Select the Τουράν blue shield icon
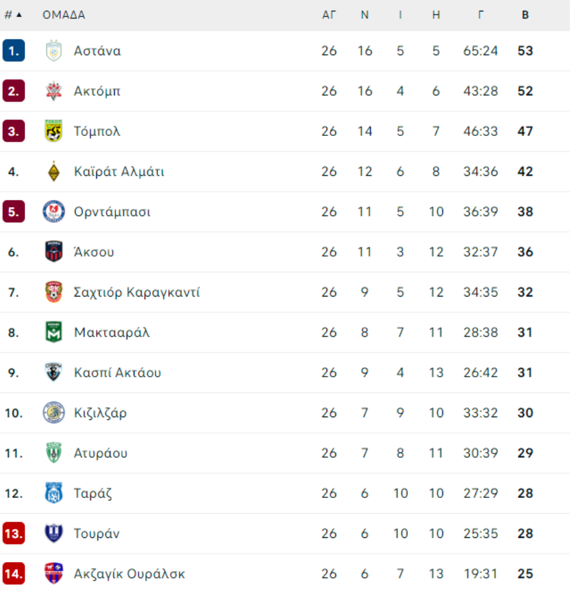 click(54, 533)
